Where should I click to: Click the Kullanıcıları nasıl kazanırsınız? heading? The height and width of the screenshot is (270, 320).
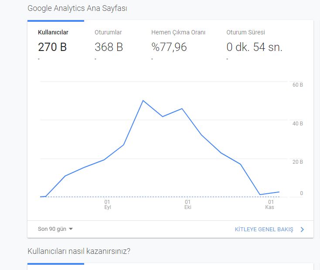pos(79,251)
